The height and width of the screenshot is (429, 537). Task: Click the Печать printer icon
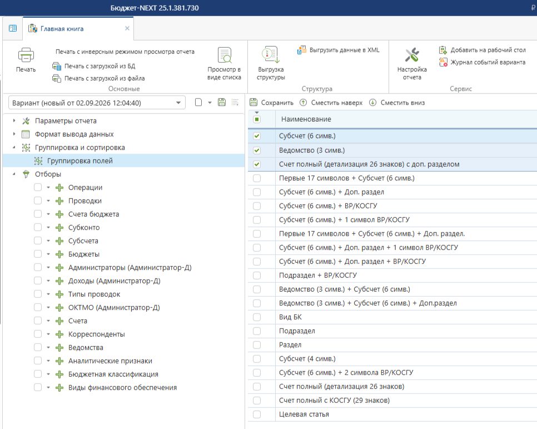[26, 55]
